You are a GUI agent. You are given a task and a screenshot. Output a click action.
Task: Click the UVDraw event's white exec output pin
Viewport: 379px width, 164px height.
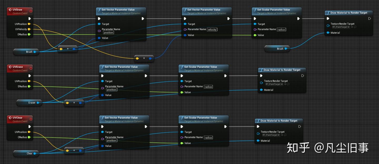(x=29, y=19)
